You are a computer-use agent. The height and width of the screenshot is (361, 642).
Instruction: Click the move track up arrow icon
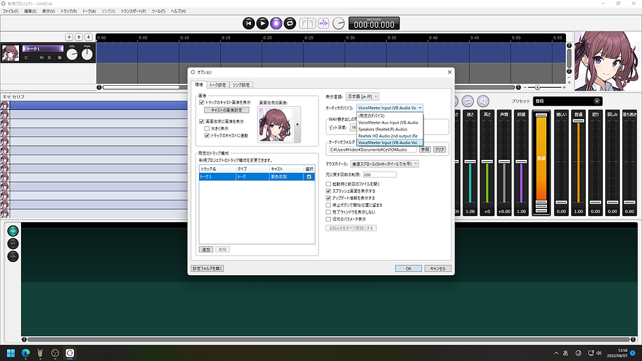(x=79, y=37)
